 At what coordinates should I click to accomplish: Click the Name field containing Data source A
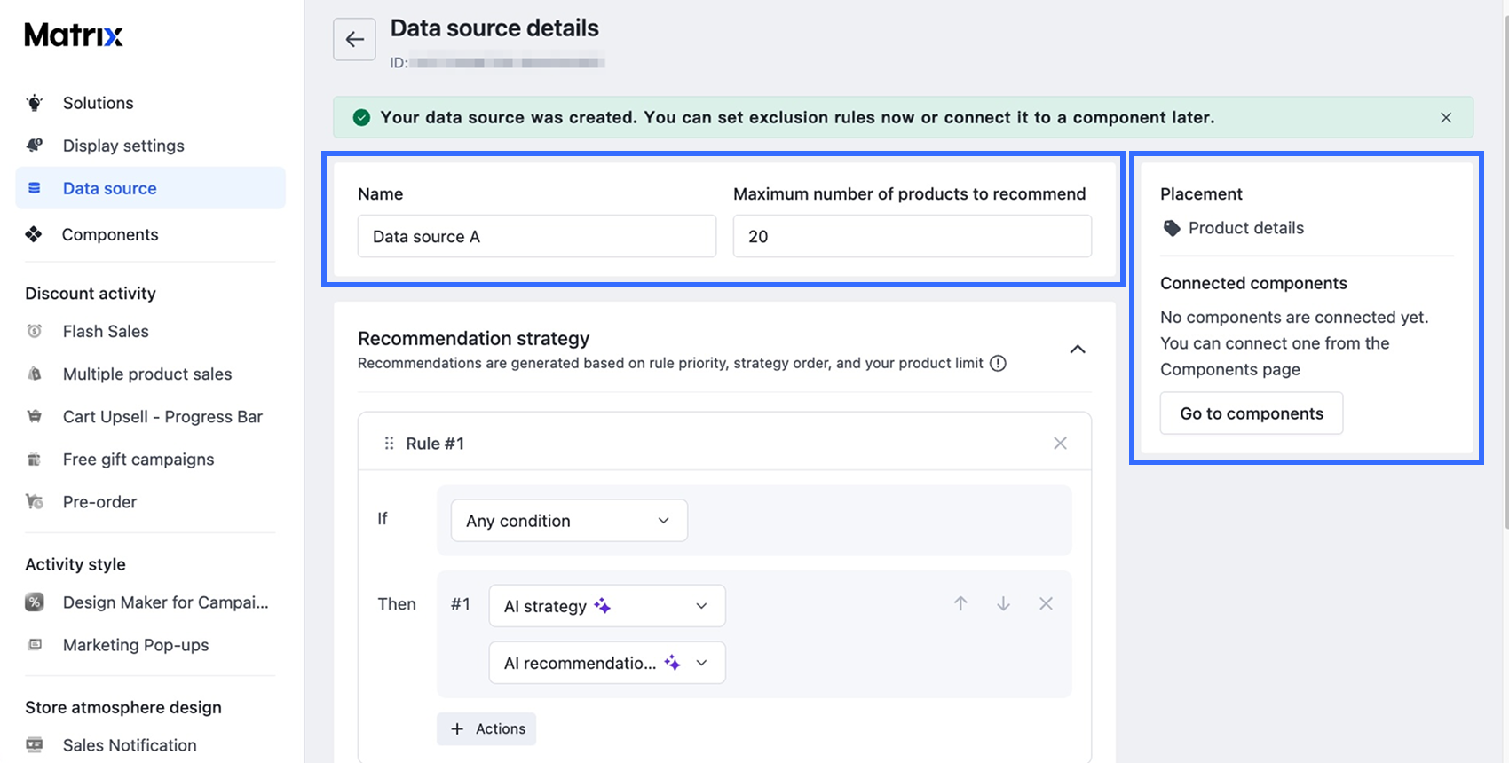coord(537,236)
